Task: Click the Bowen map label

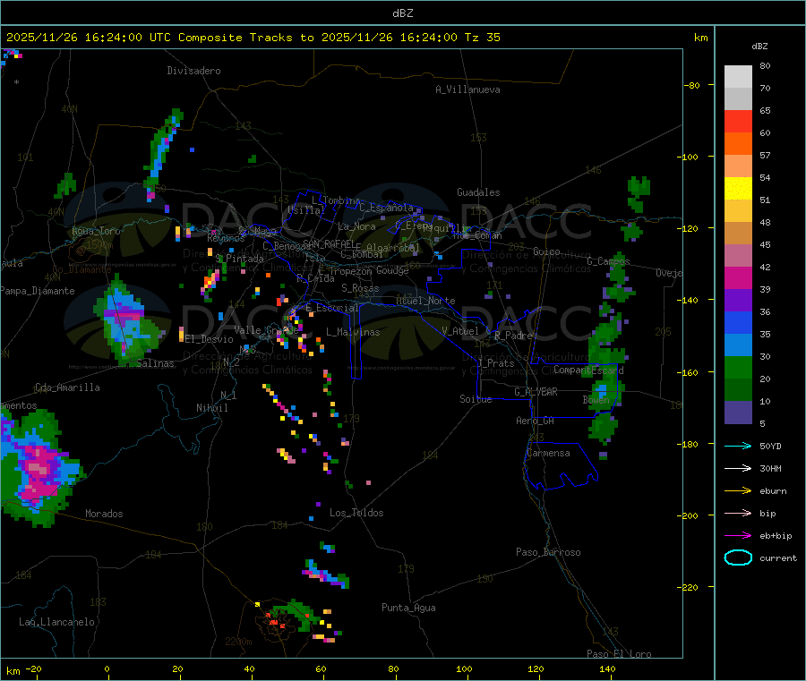Action: tap(596, 400)
